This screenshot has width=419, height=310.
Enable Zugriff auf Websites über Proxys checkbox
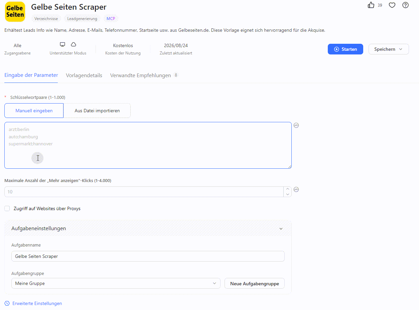point(7,208)
